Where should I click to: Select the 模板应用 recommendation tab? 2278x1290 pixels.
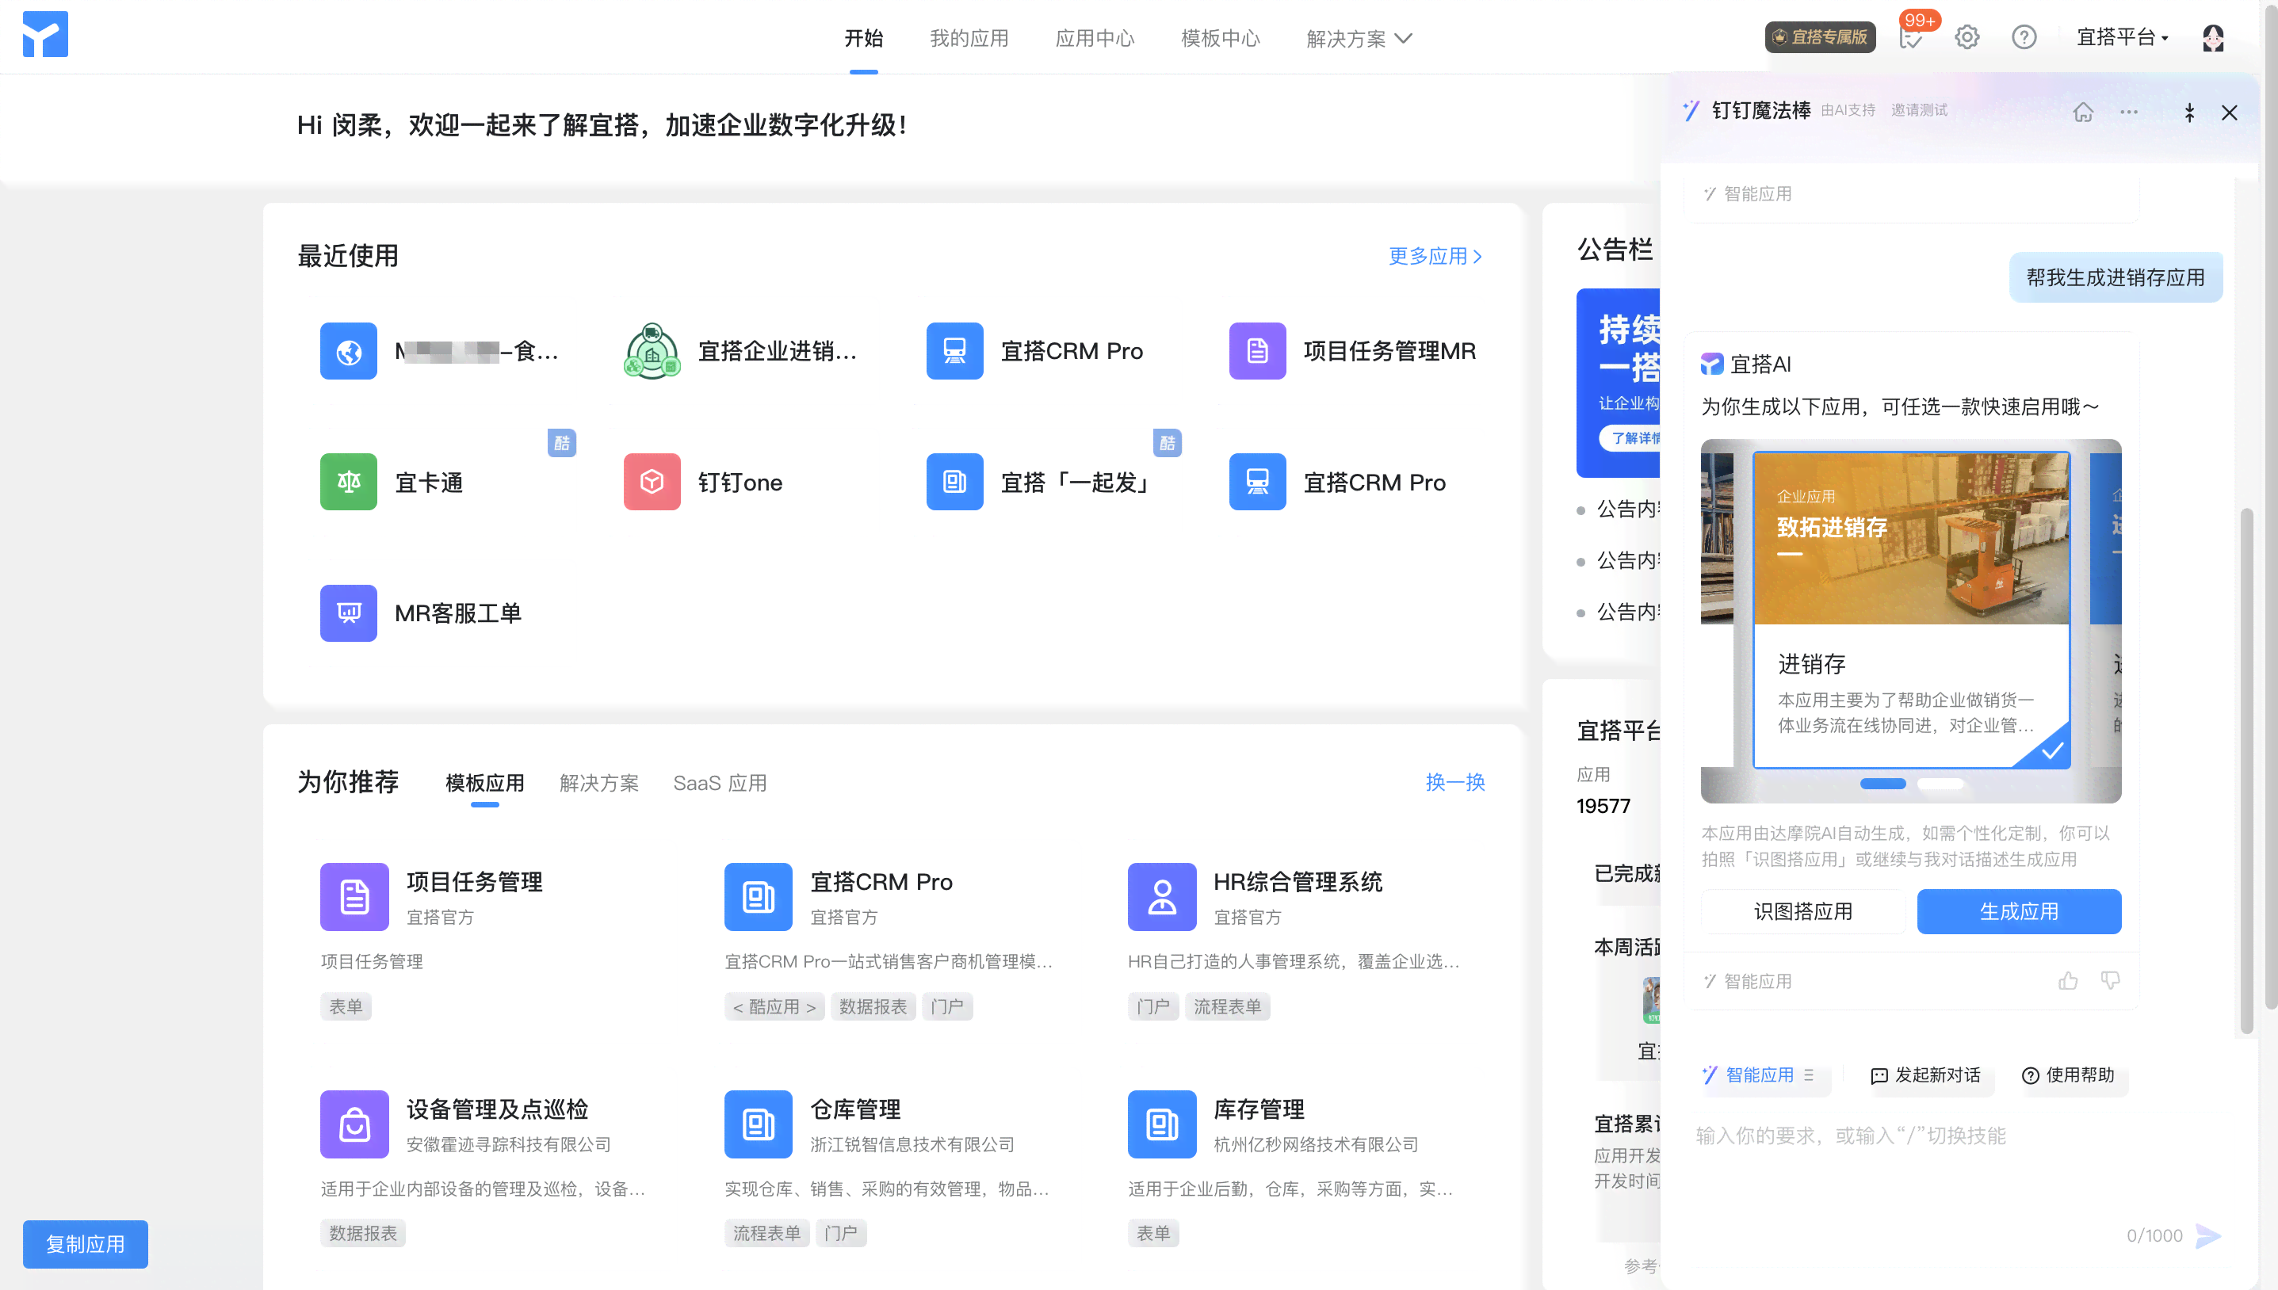point(484,783)
